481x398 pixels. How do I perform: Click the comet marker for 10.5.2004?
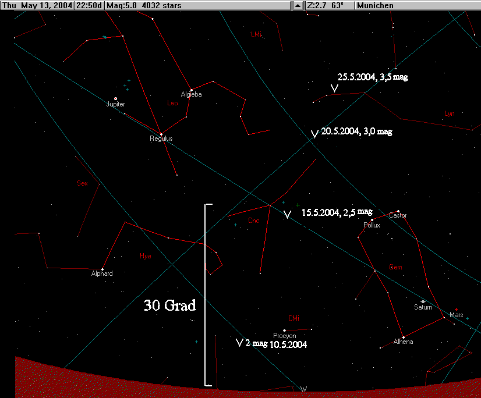tap(239, 342)
